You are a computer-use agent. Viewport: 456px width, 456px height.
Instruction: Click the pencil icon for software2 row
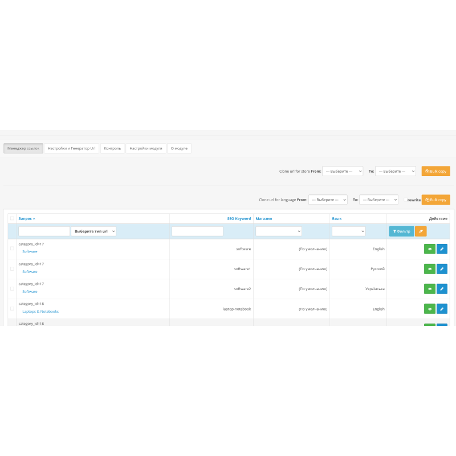442,289
